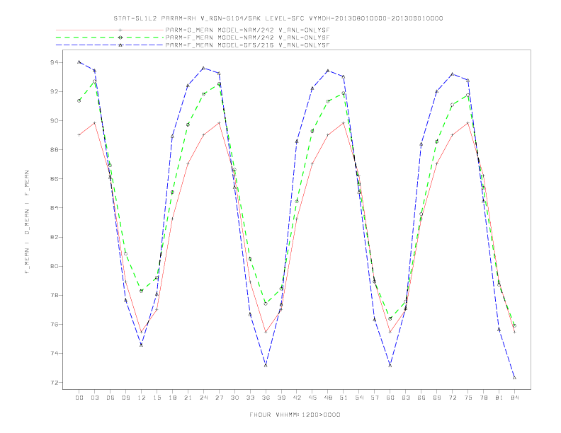Image resolution: width=561 pixels, height=433 pixels.
Task: Click the red solid line legend sample
Action: [x=110, y=30]
